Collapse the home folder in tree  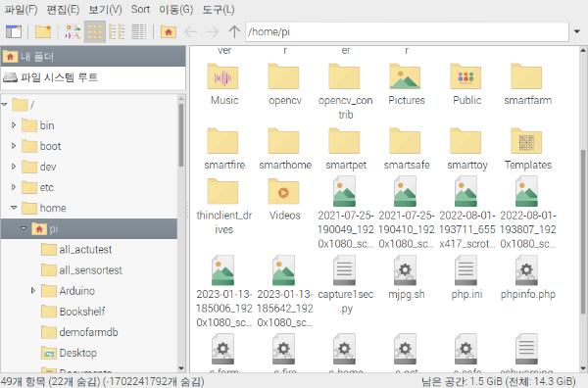(x=14, y=208)
